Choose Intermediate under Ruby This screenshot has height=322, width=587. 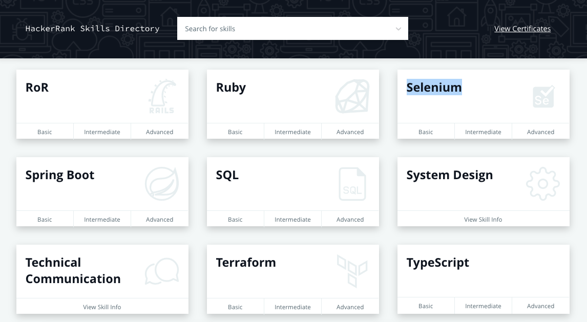[293, 132]
